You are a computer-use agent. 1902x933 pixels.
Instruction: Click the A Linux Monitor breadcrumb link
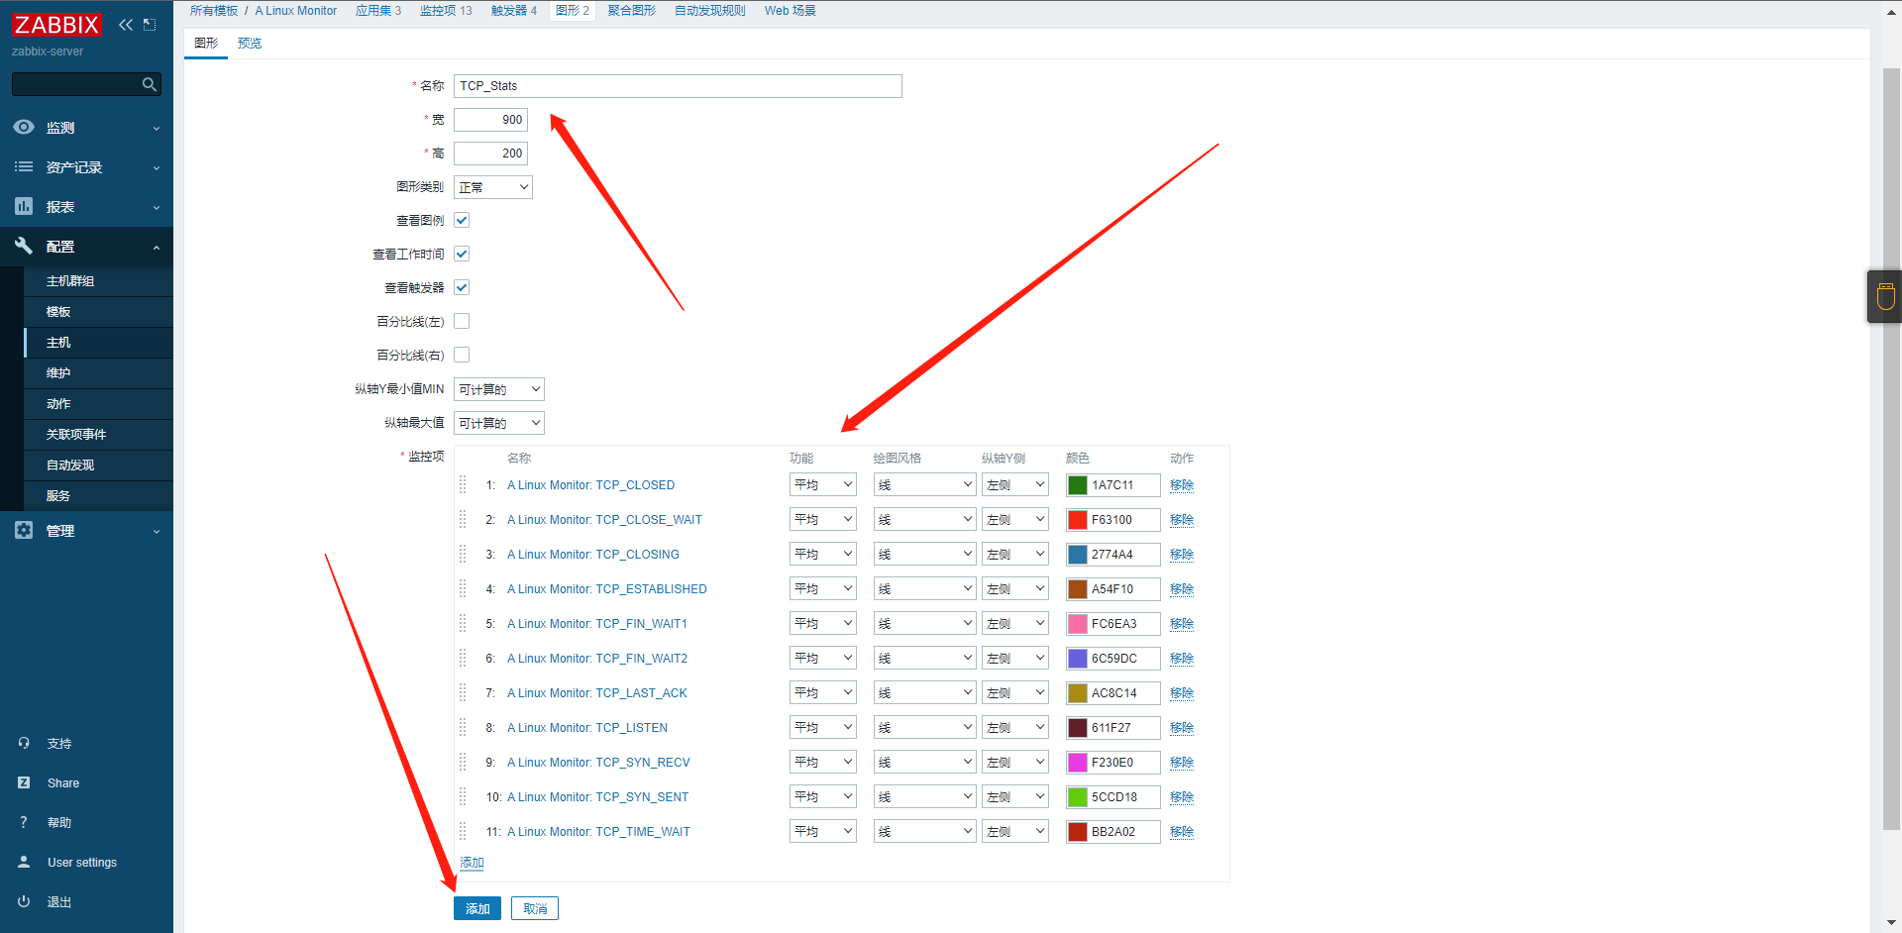pyautogui.click(x=296, y=11)
